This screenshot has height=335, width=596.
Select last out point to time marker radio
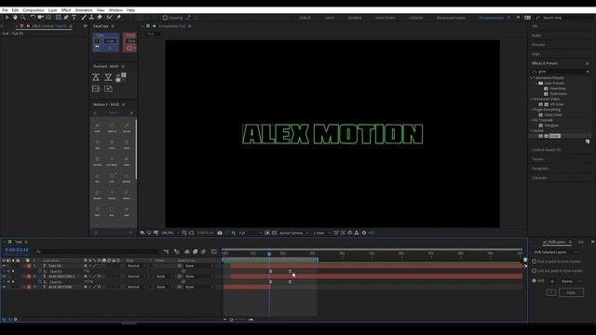pyautogui.click(x=534, y=271)
